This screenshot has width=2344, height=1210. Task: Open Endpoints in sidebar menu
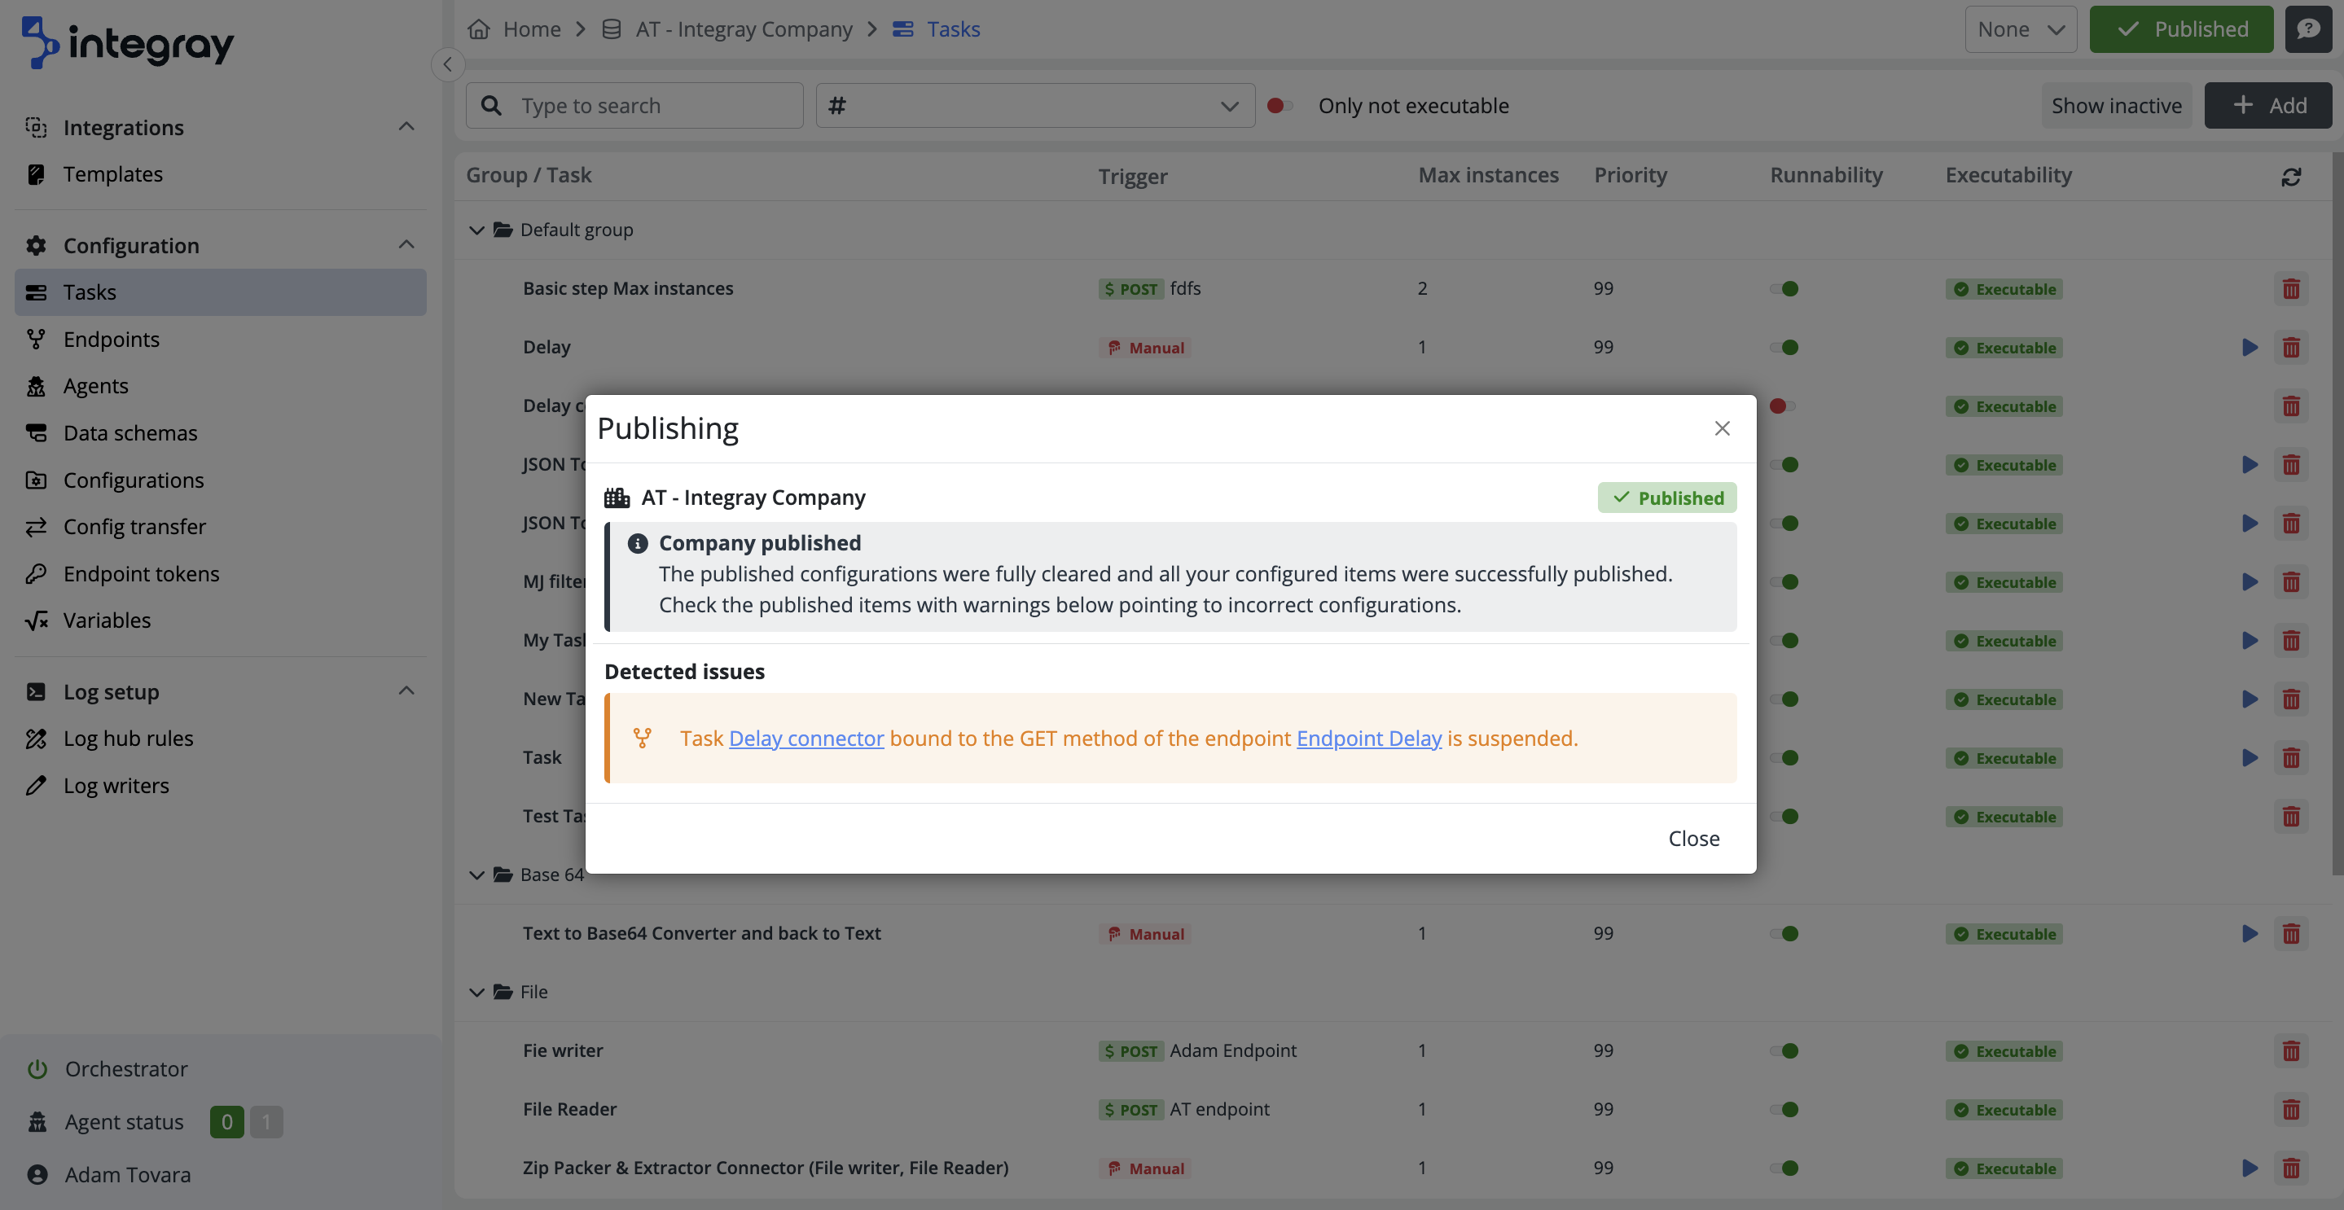(x=111, y=340)
